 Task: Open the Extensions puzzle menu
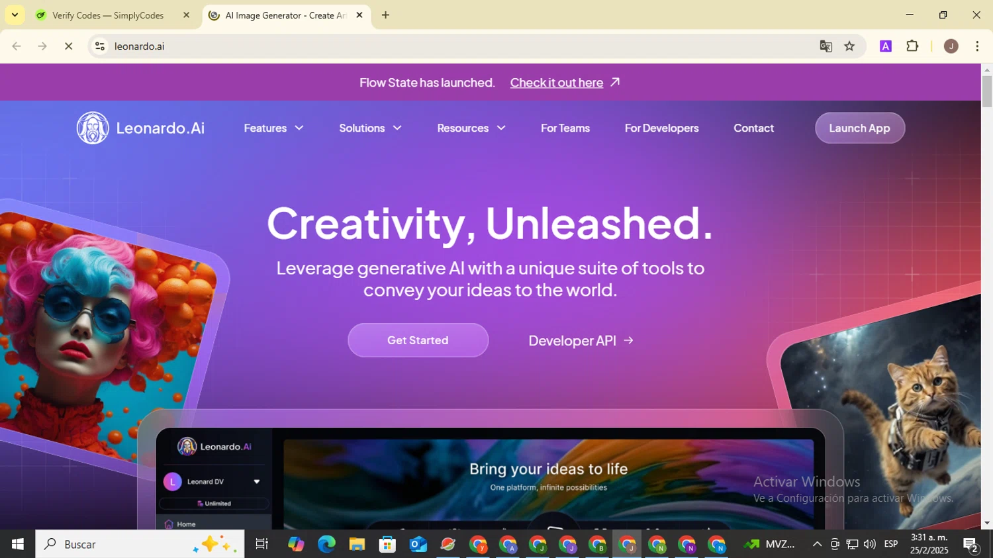[x=912, y=46]
